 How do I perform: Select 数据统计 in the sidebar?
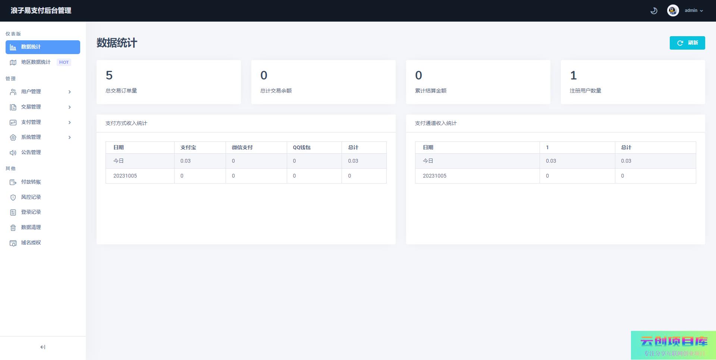click(x=43, y=47)
